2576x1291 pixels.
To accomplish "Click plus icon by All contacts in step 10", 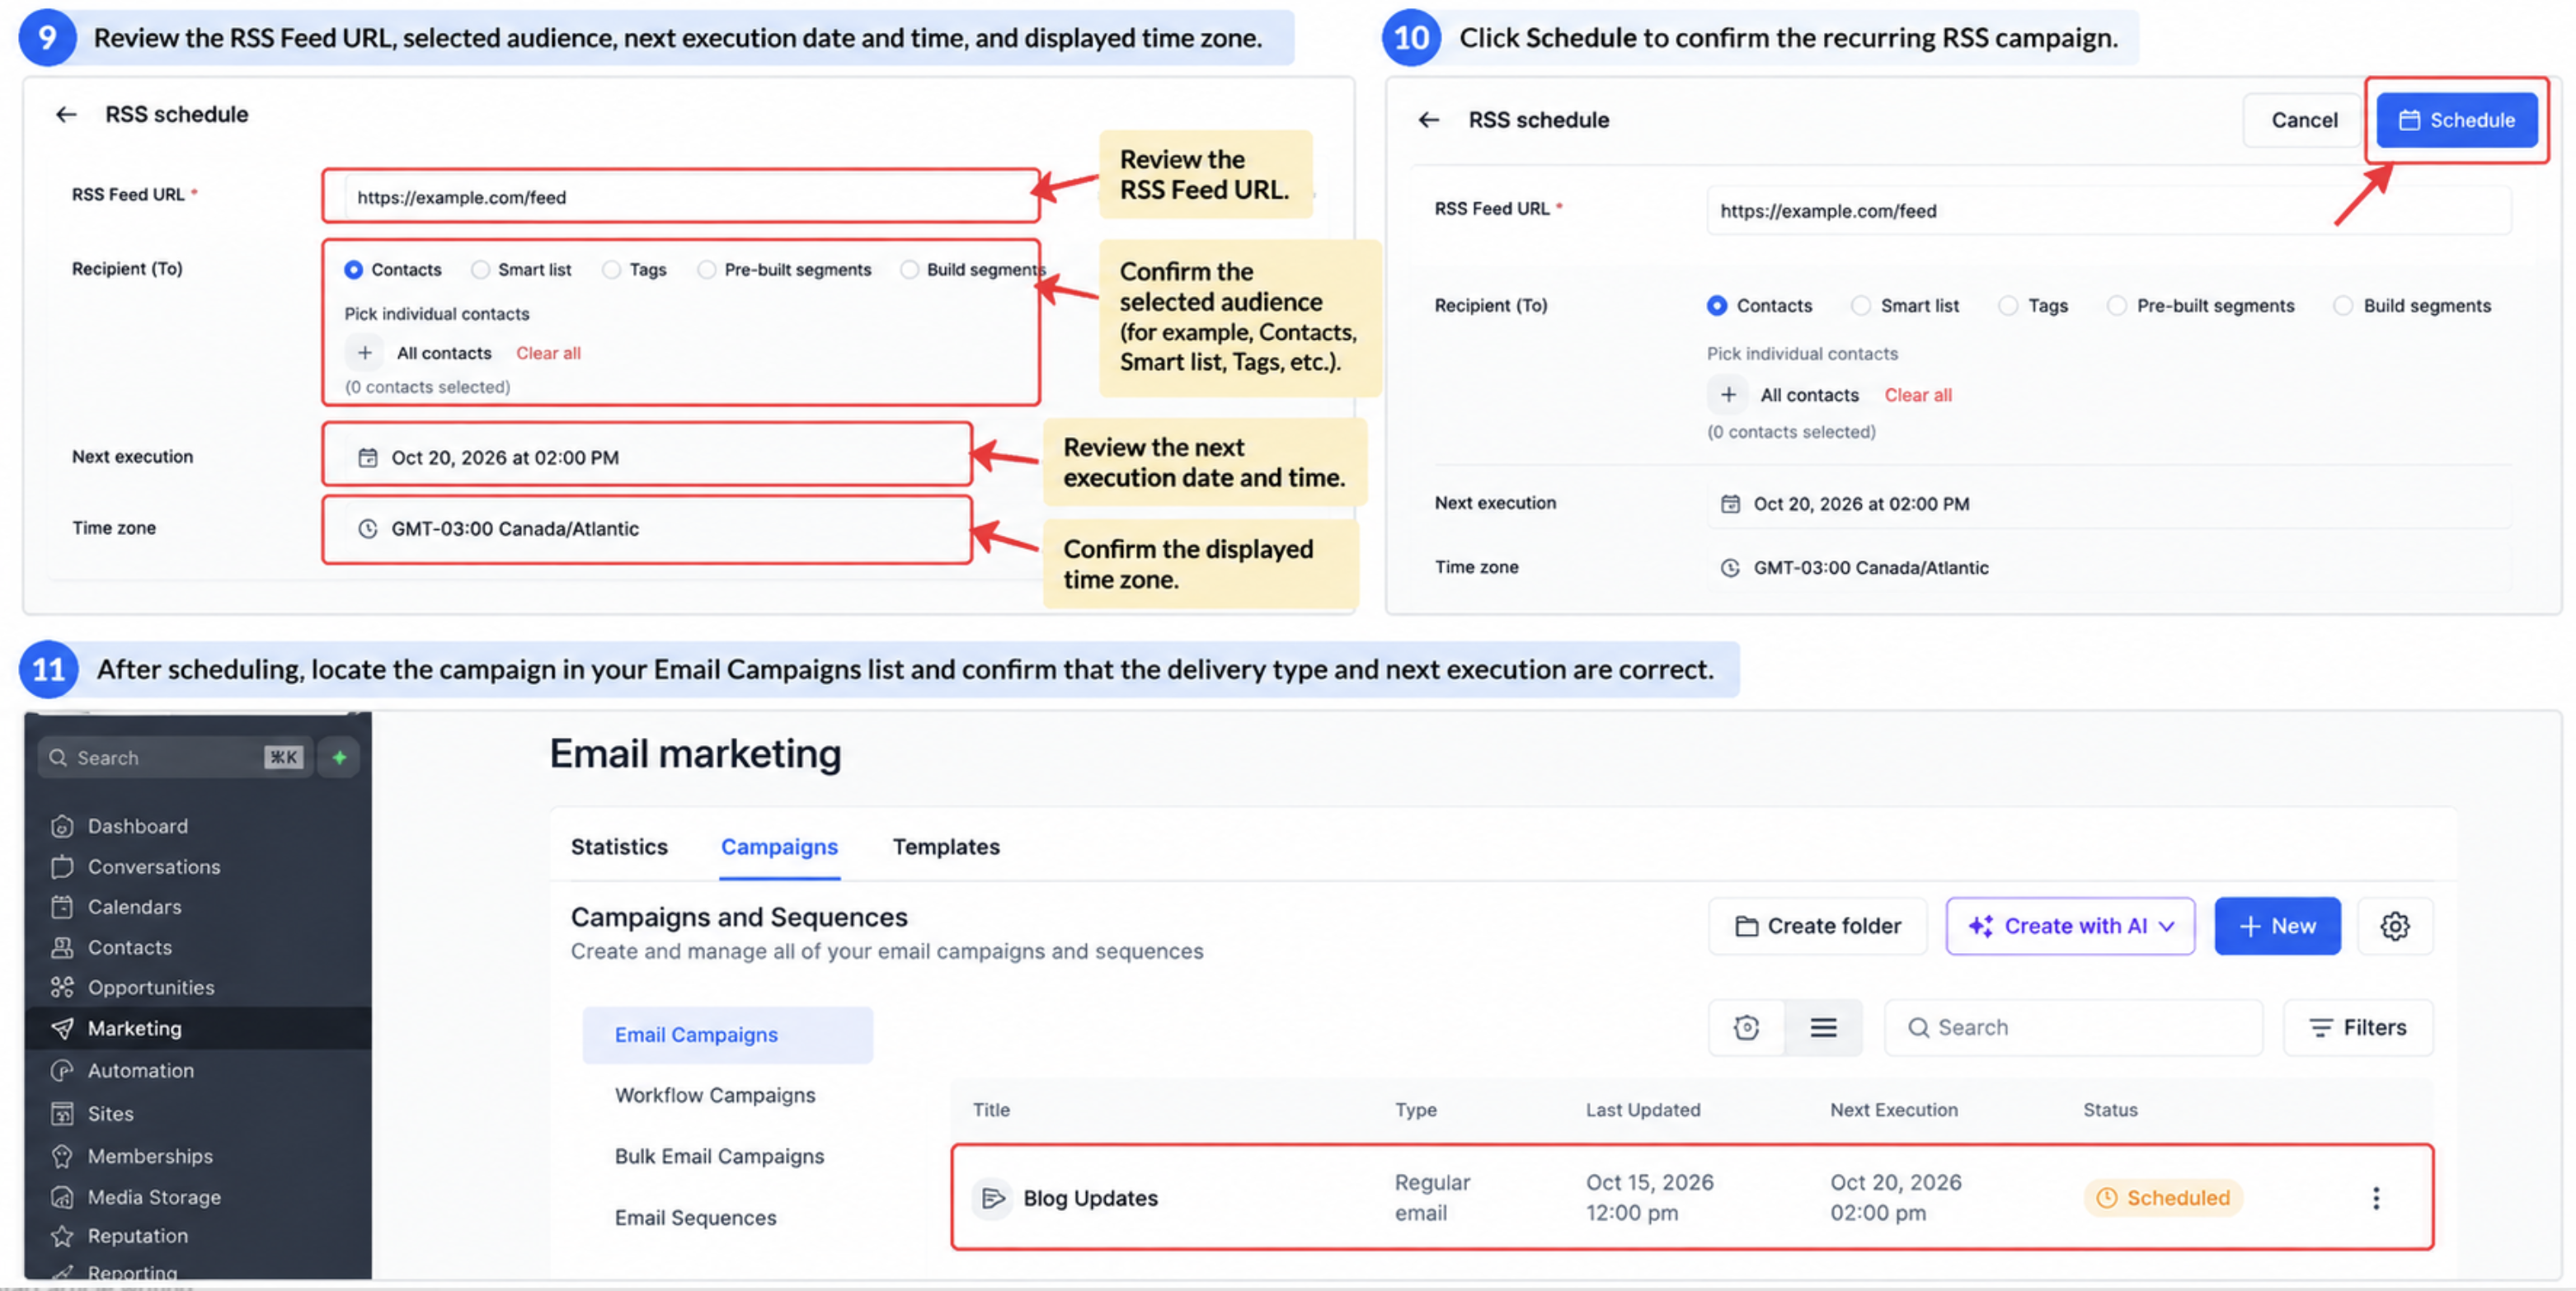I will (1727, 394).
